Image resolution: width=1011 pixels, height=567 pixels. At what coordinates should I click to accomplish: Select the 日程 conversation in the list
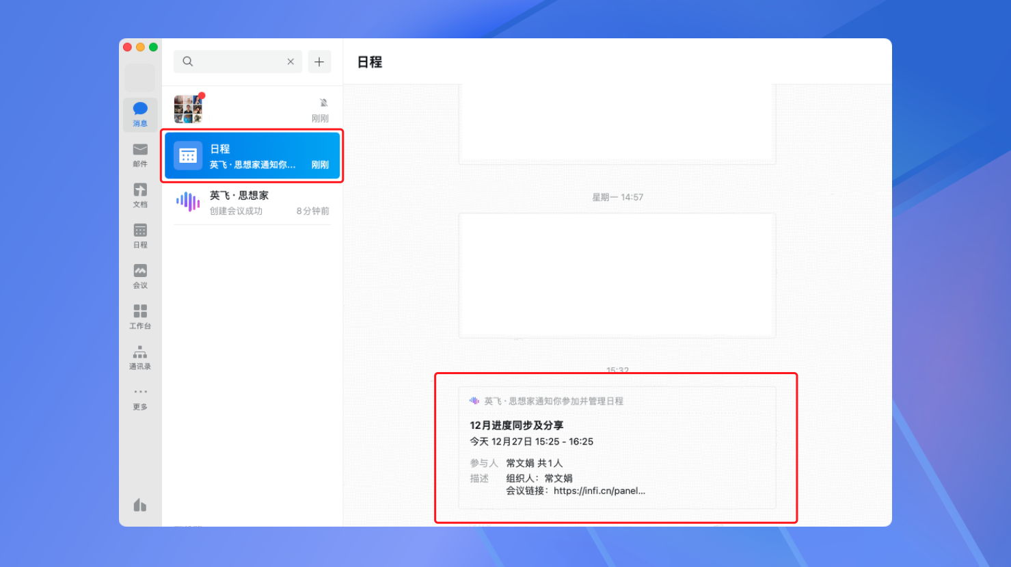(252, 156)
